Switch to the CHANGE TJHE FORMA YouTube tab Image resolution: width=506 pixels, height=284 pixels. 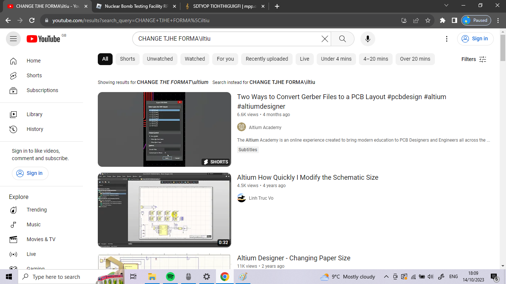[47, 6]
